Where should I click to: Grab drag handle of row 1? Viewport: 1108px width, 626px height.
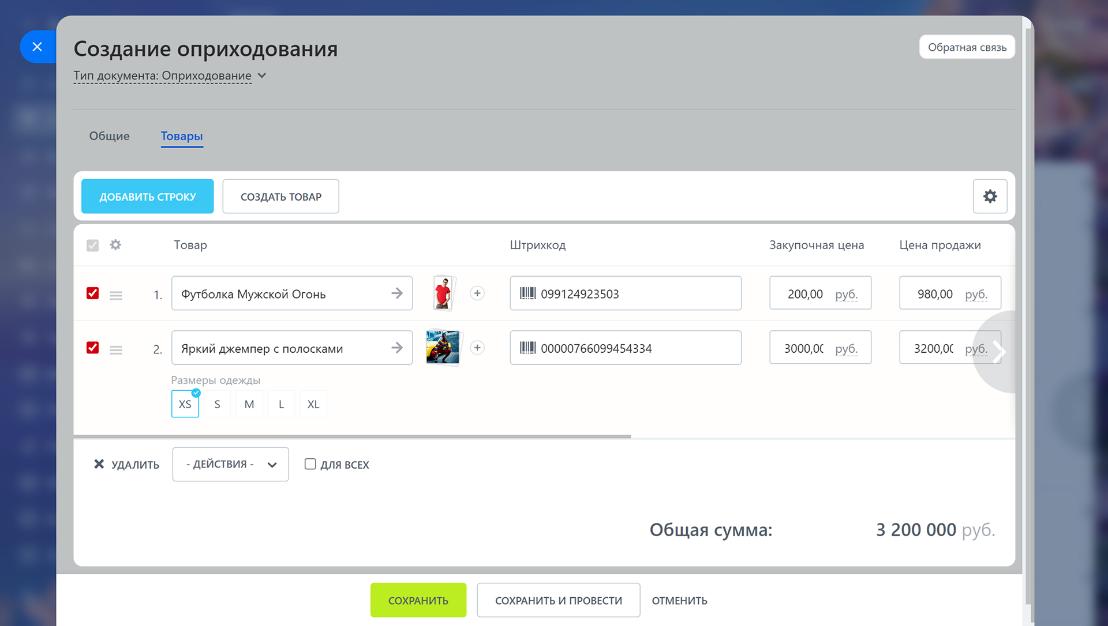[116, 296]
